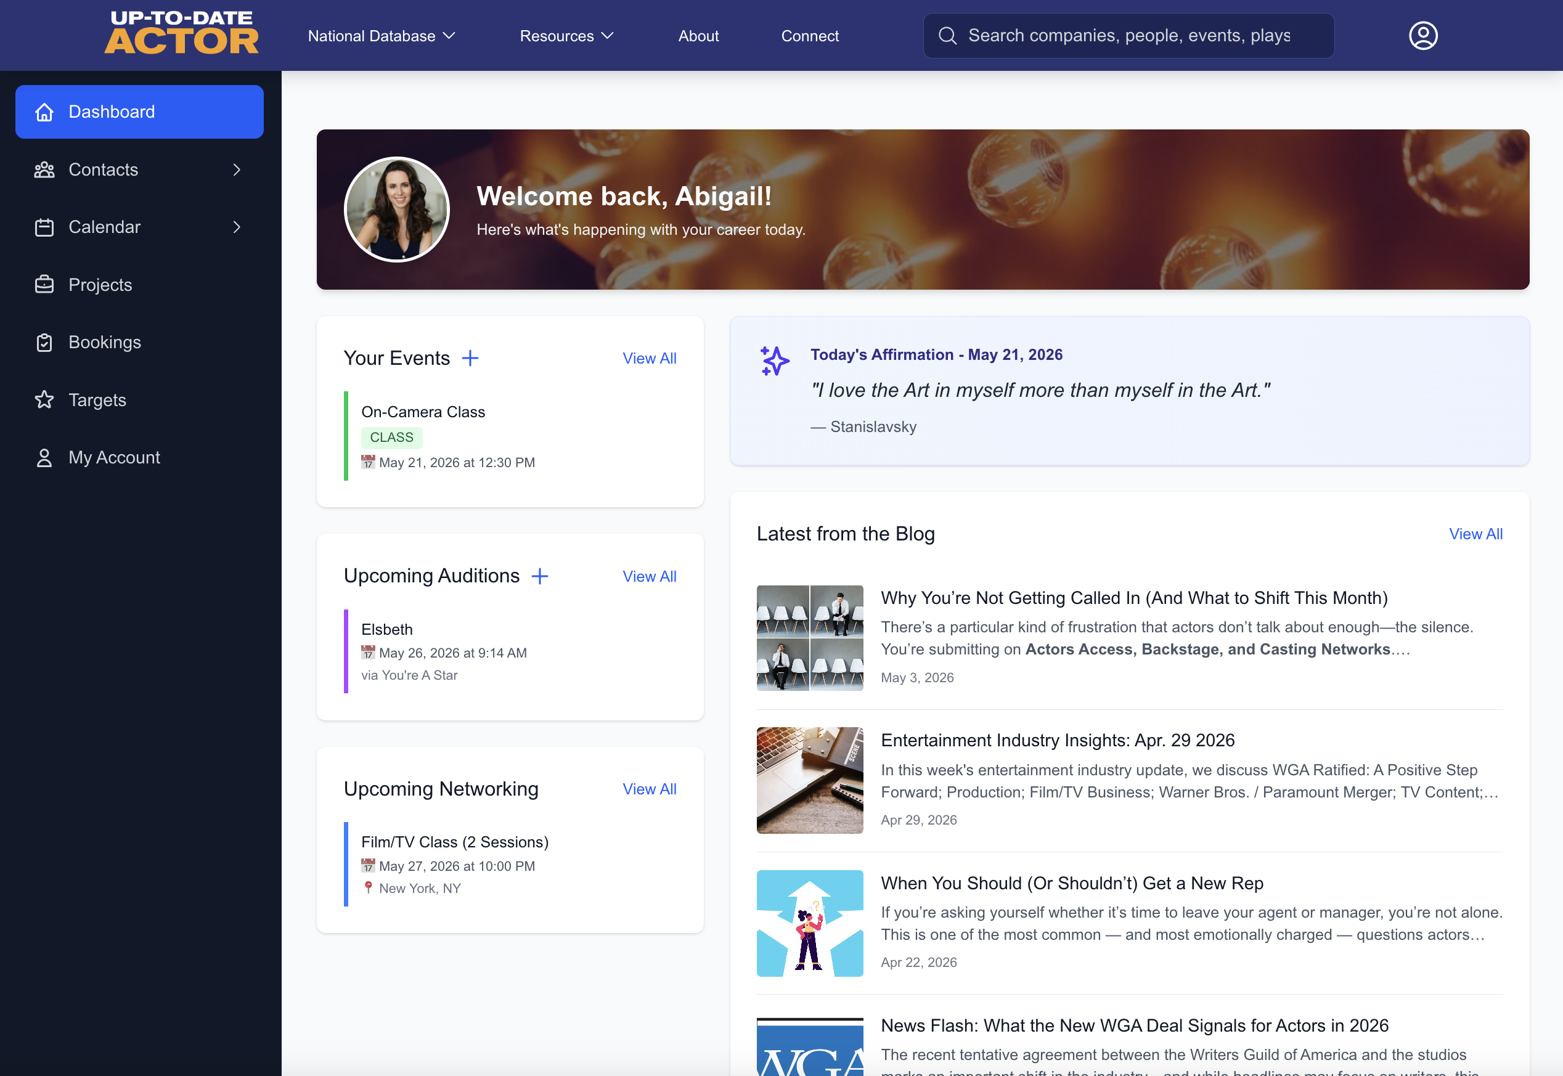1563x1076 pixels.
Task: Click the Dashboard home icon
Action: tap(44, 112)
